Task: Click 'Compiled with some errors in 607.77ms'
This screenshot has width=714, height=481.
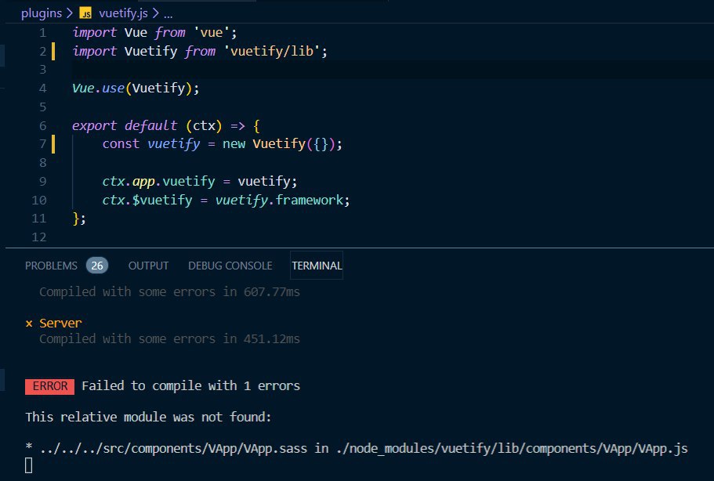Action: point(169,291)
